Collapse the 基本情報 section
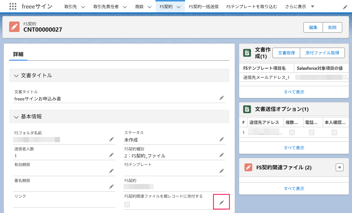352x213 pixels. tap(16, 117)
